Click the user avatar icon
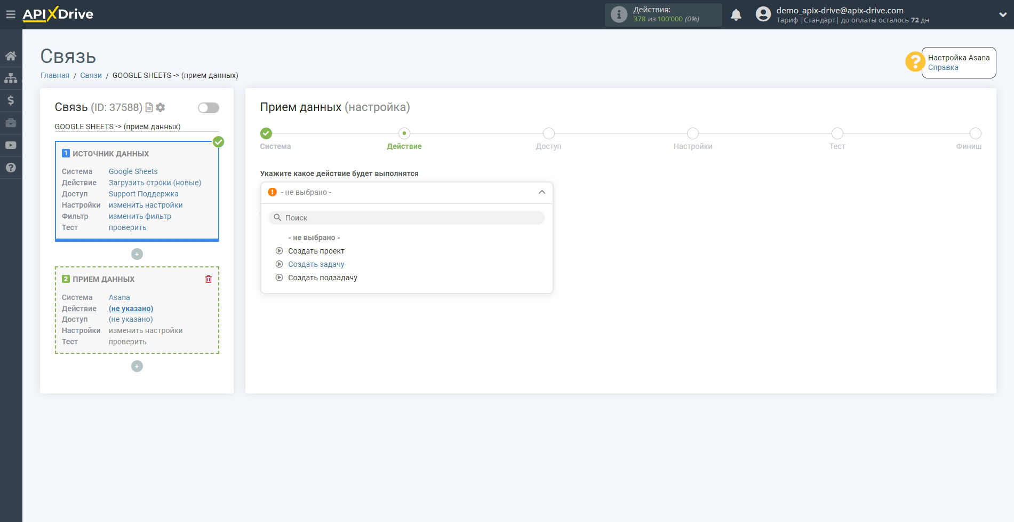 click(x=763, y=14)
